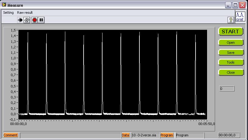Click the Data field showing 10 -3-2verze.sia
Screen dimensions: 248x140
146,135
